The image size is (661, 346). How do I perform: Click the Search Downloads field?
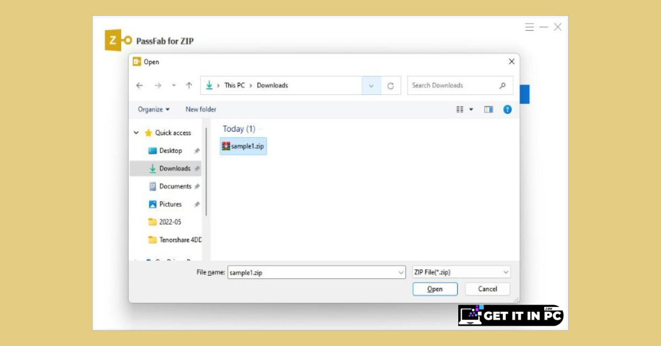click(460, 85)
